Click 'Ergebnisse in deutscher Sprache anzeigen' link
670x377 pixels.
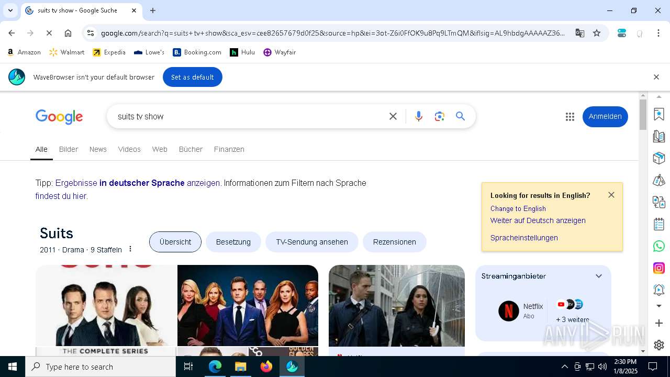click(138, 183)
